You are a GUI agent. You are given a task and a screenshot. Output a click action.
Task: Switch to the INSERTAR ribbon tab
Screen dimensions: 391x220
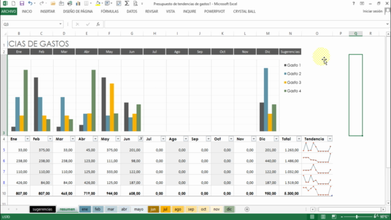pyautogui.click(x=48, y=11)
